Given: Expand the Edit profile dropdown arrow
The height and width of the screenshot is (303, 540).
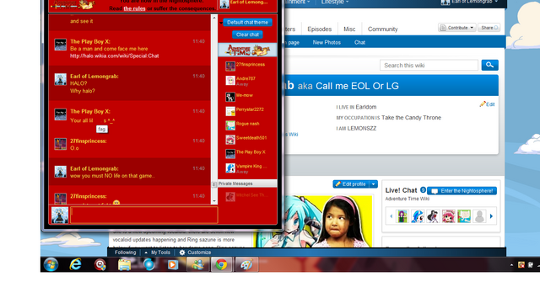Looking at the screenshot, I should tap(373, 184).
